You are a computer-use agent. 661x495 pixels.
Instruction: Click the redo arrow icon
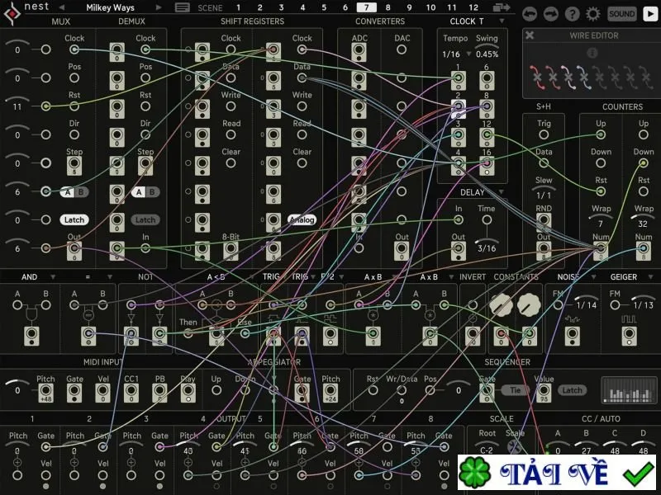(x=551, y=14)
